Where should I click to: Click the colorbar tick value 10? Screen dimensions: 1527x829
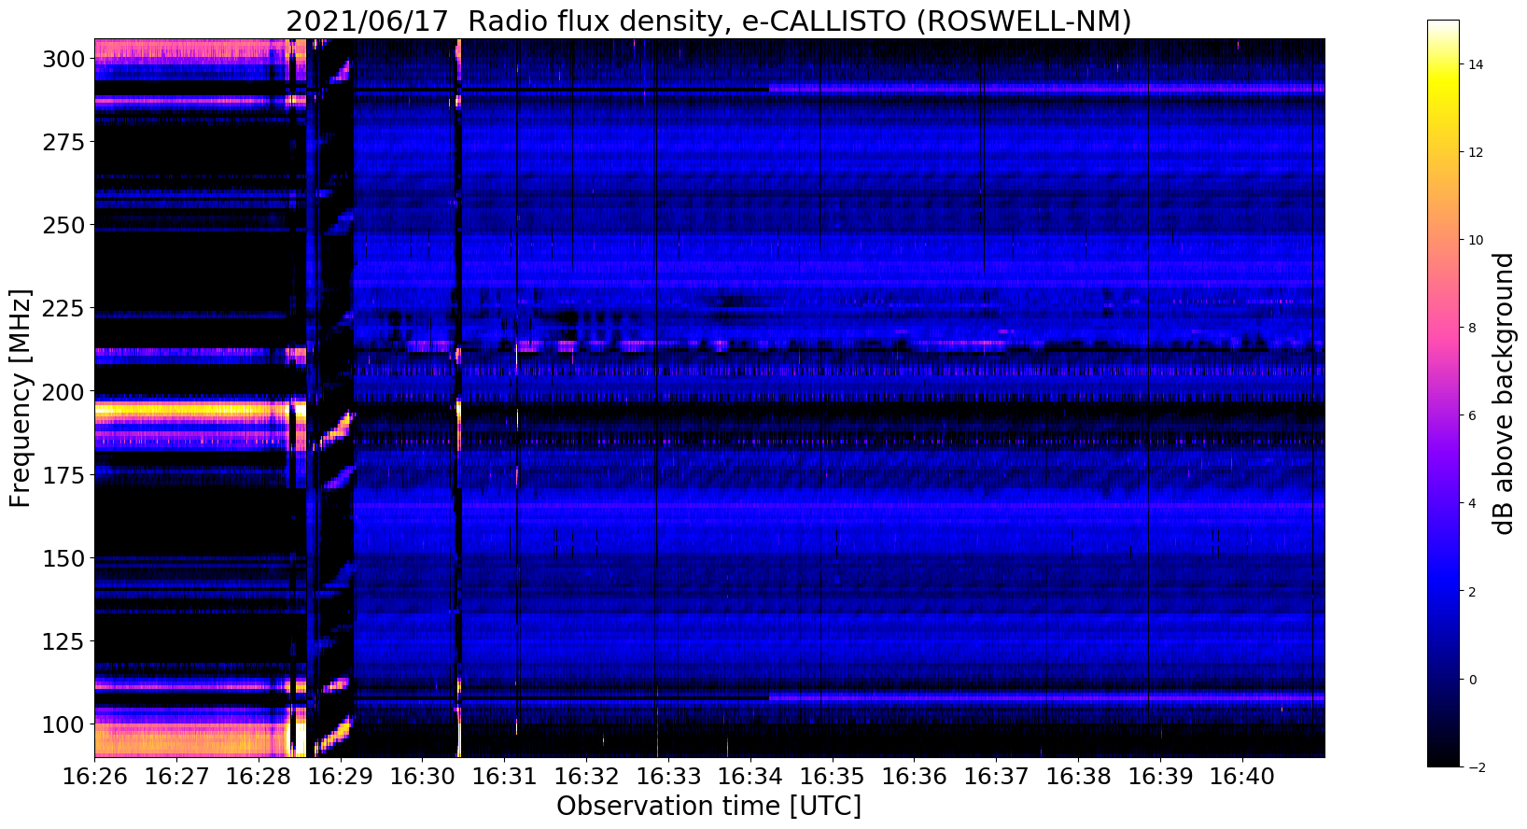click(1476, 240)
